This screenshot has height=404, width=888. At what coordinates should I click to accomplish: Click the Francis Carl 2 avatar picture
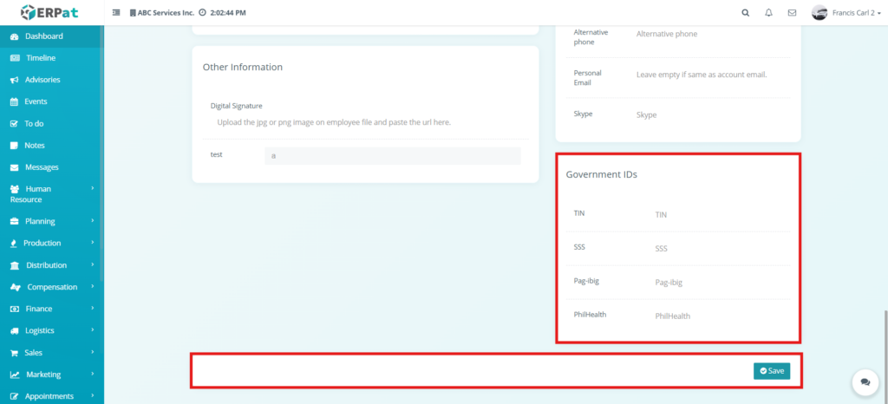tap(819, 13)
